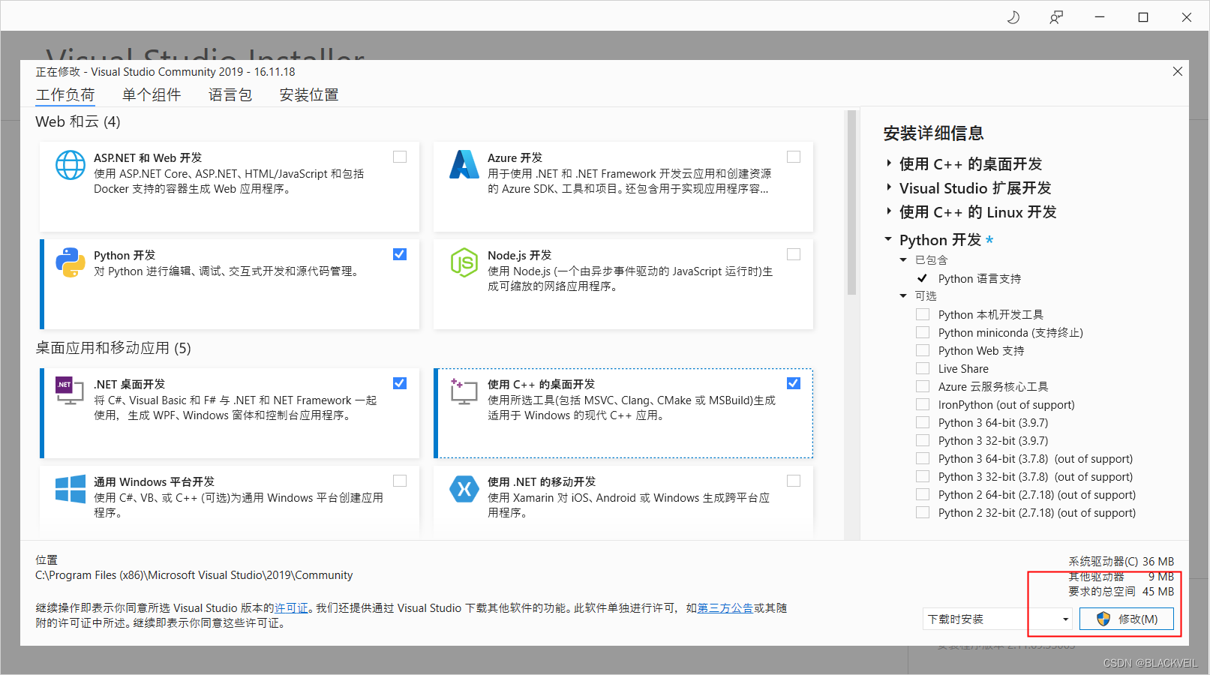The image size is (1210, 675).
Task: Switch to the 语言包 tab
Action: click(x=230, y=95)
